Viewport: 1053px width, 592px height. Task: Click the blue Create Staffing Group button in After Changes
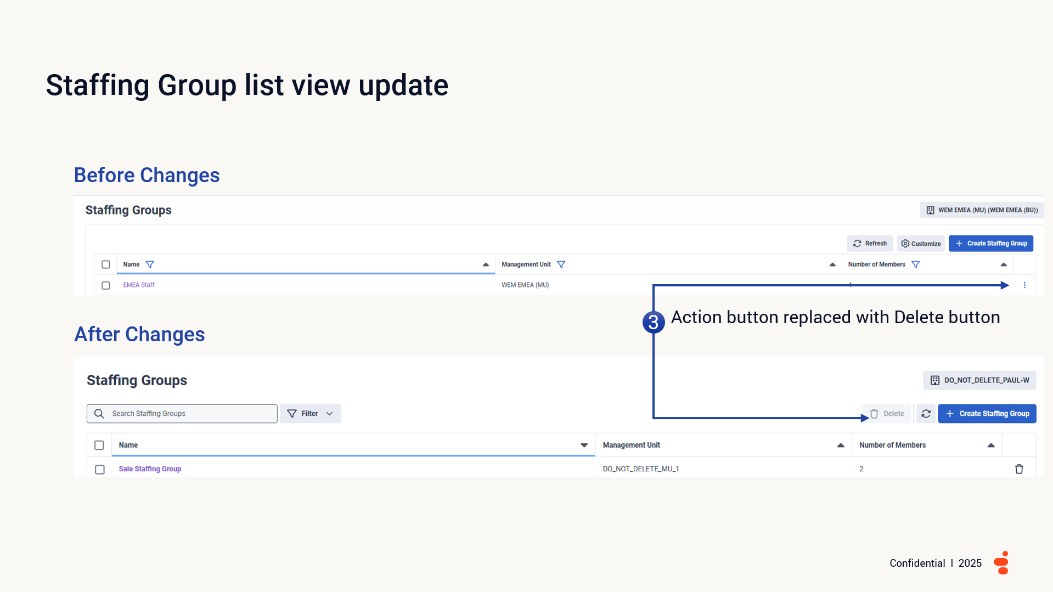coord(987,414)
